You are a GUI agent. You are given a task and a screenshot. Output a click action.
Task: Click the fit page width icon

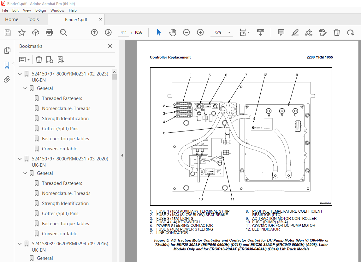[x=243, y=32]
